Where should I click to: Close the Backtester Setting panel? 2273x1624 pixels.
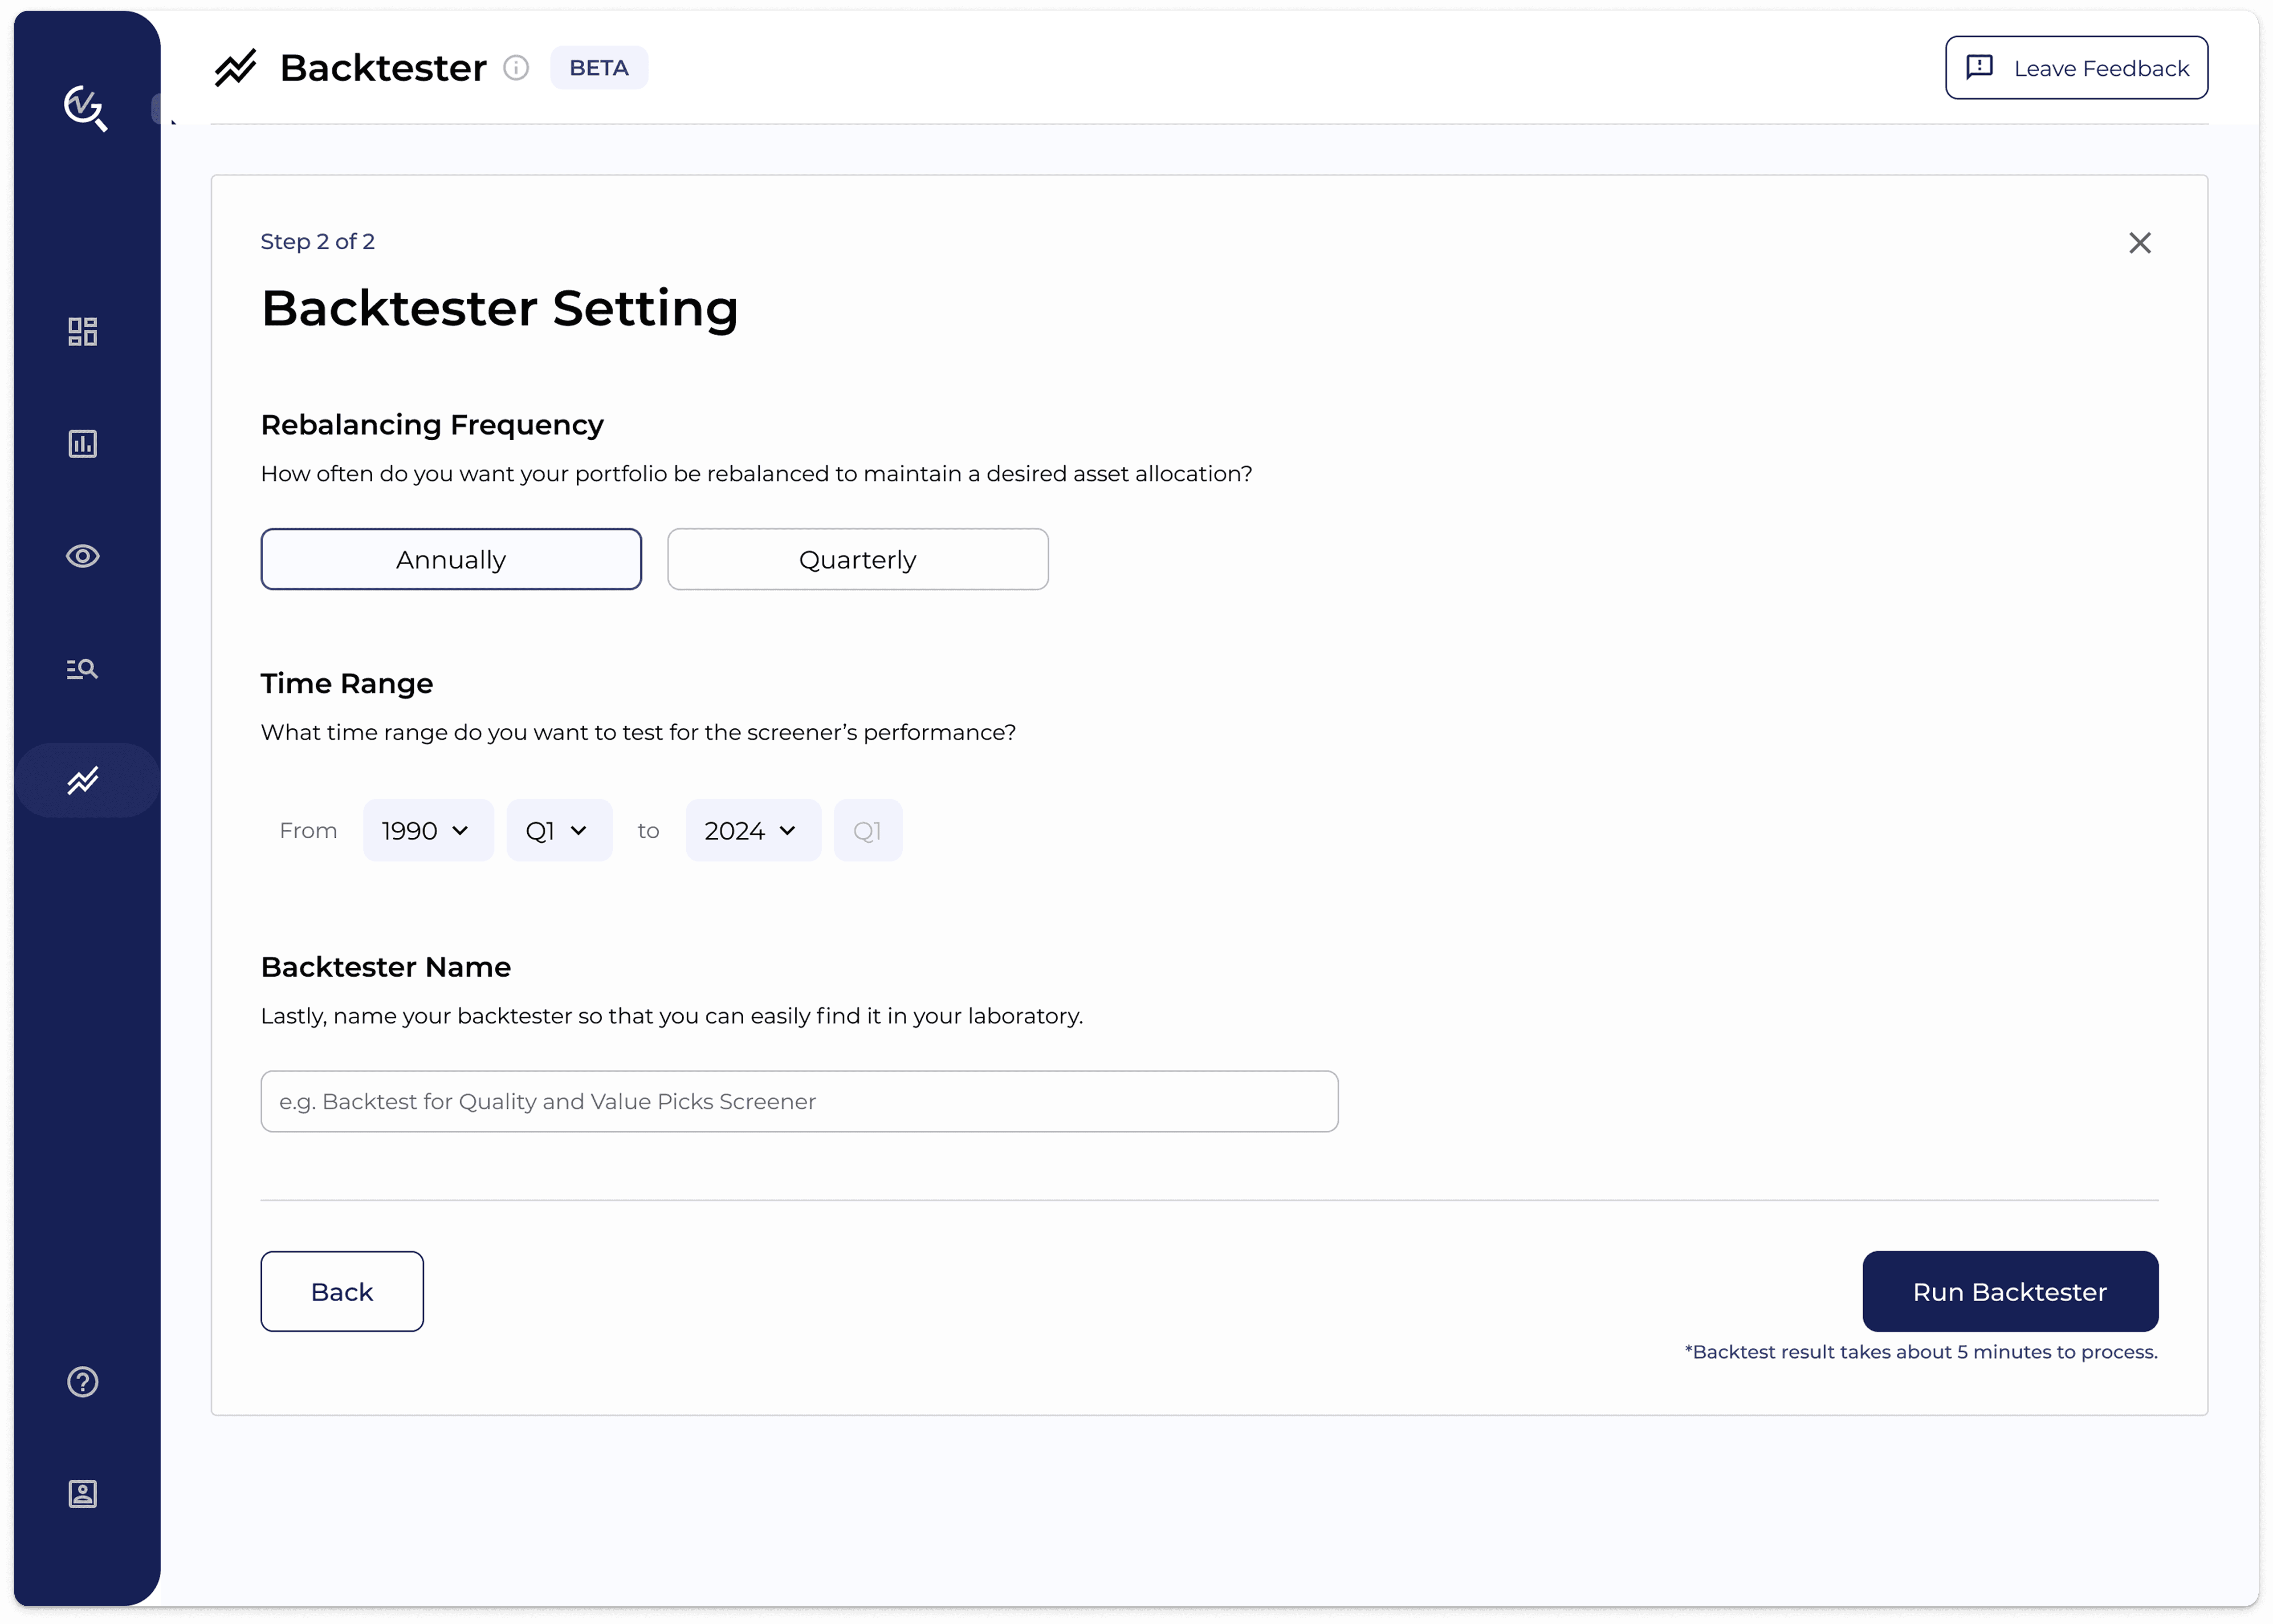pyautogui.click(x=2139, y=243)
